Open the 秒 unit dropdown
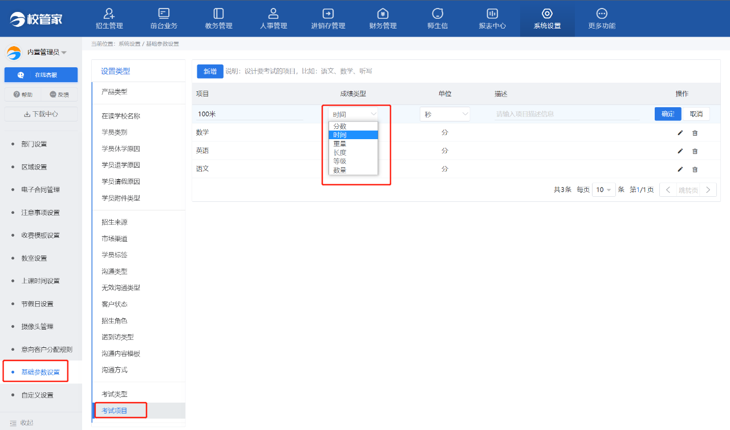730x430 pixels. click(x=445, y=114)
